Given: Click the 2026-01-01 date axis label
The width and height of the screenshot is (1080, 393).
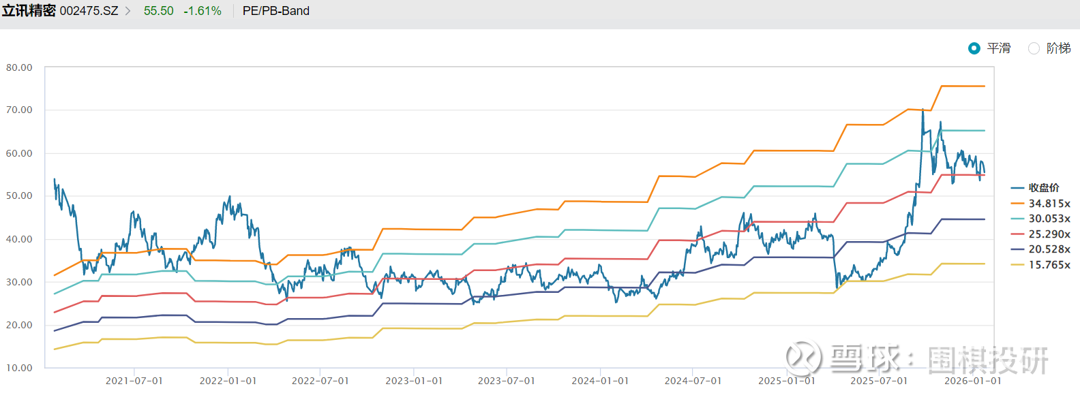Looking at the screenshot, I should [973, 381].
